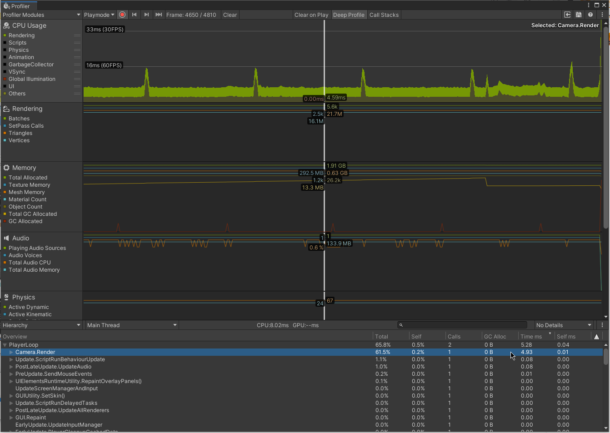The height and width of the screenshot is (433, 610).
Task: Open the profiler toolbar kebab menu
Action: tap(602, 15)
